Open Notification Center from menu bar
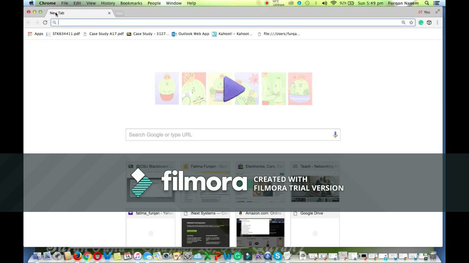469x263 pixels. click(437, 3)
